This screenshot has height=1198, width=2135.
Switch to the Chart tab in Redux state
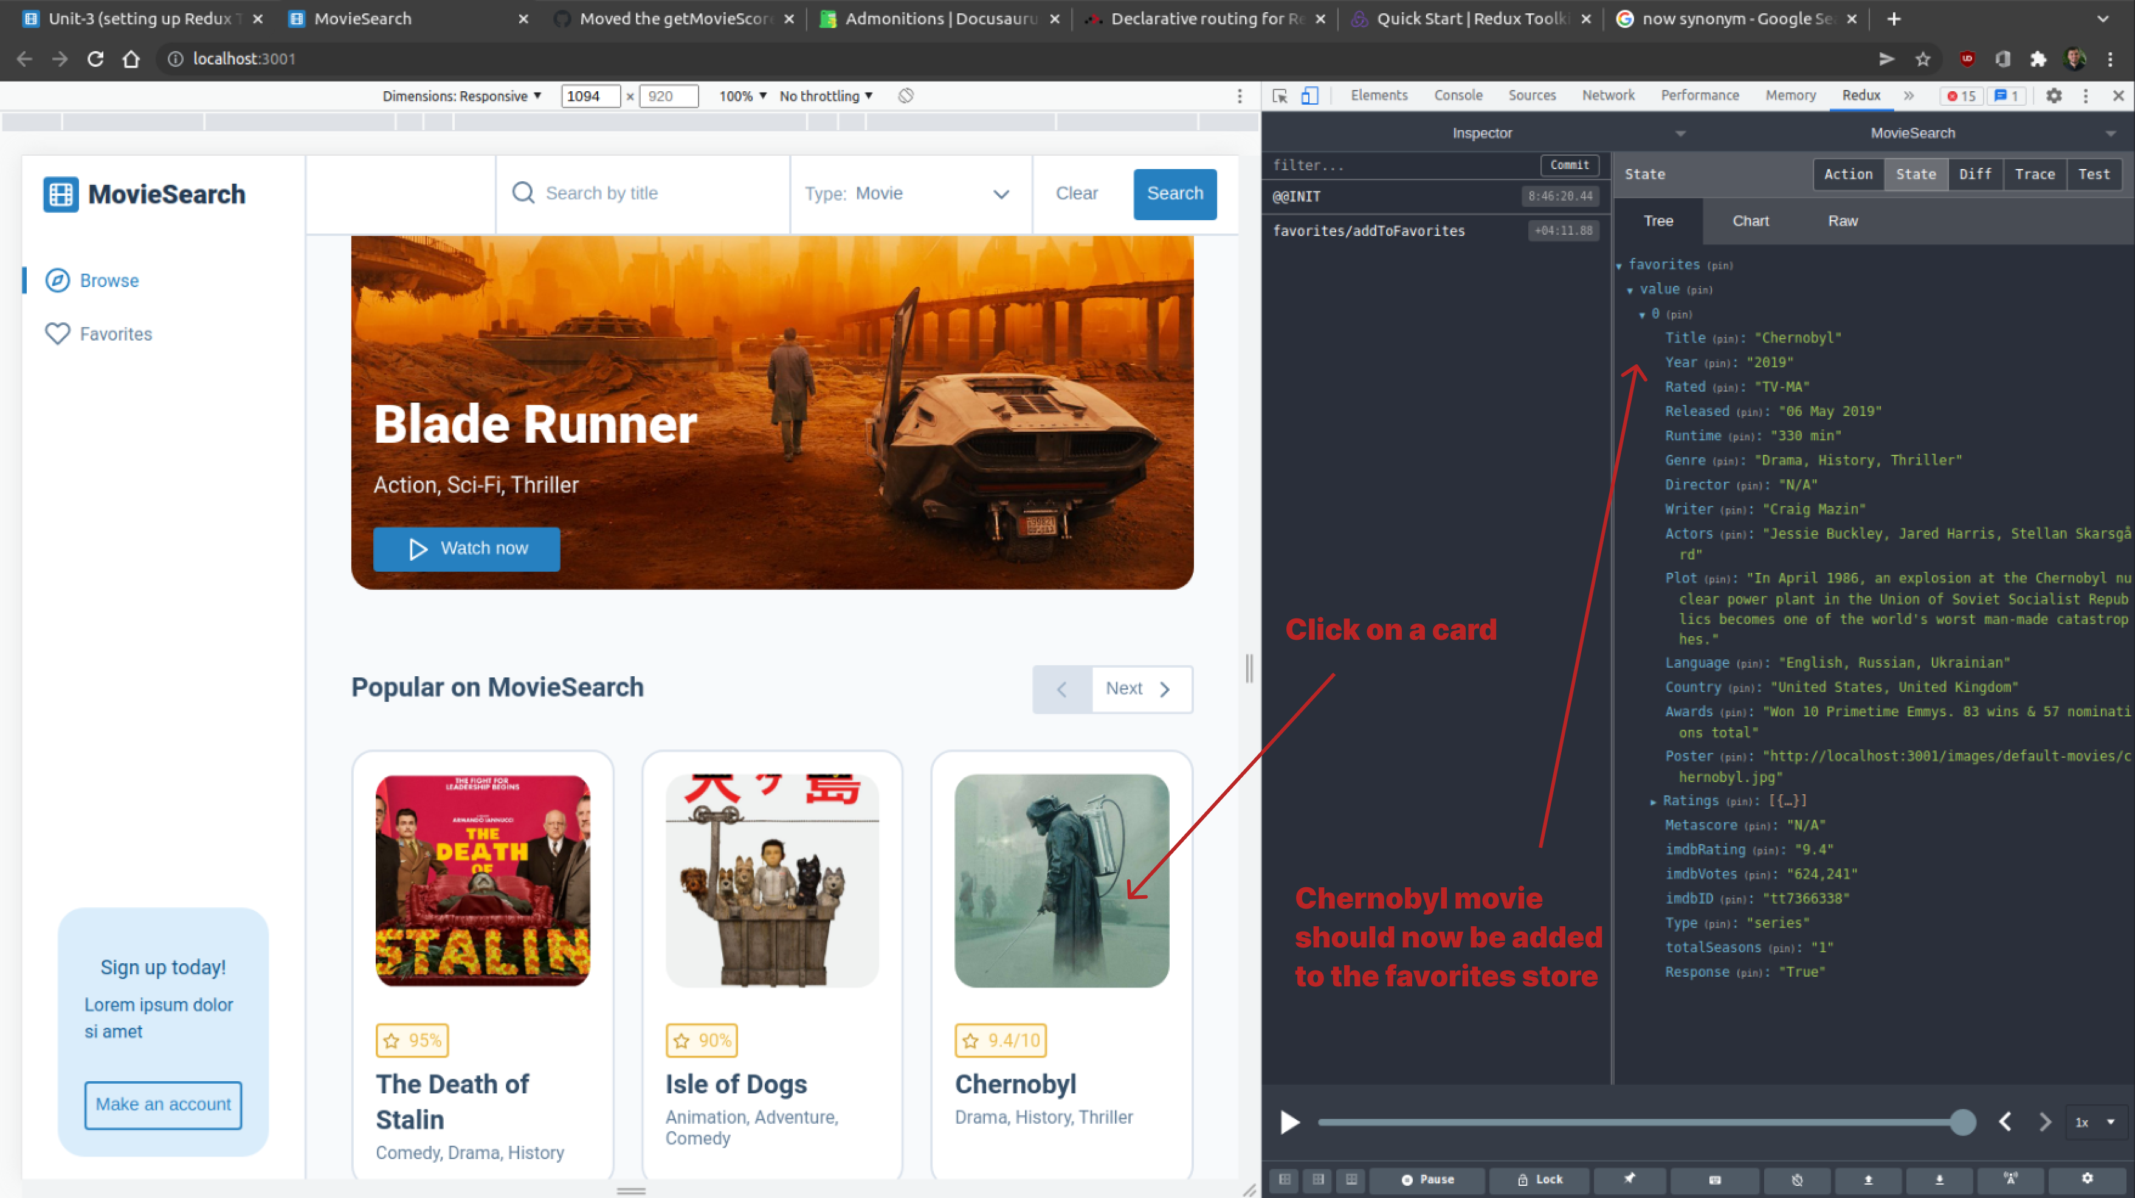coord(1750,221)
